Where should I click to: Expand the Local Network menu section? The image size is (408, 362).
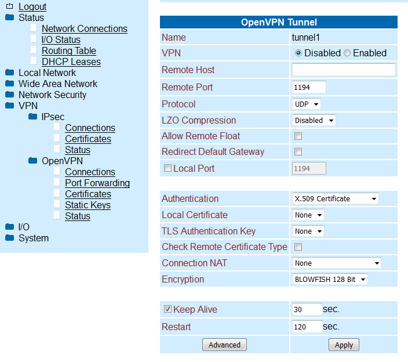tap(47, 73)
